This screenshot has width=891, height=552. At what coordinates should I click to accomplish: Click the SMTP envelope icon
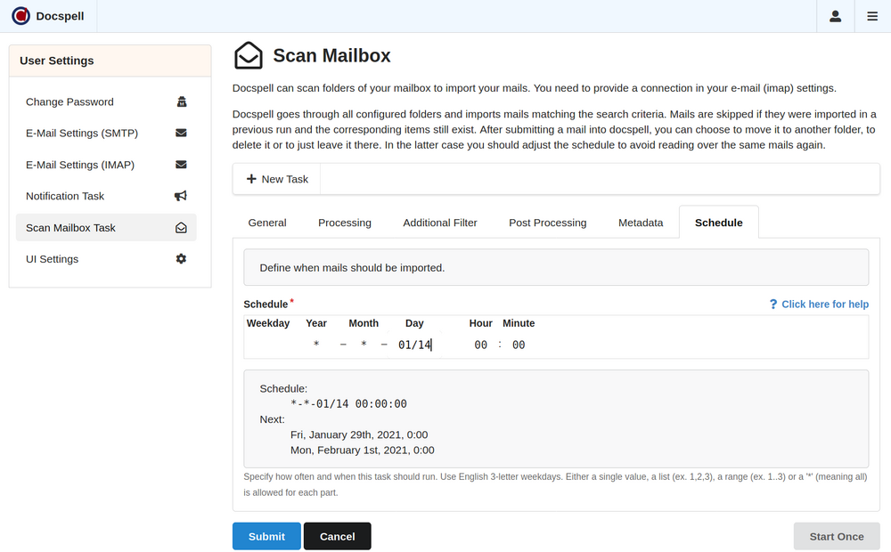click(181, 134)
